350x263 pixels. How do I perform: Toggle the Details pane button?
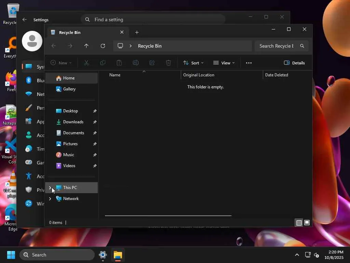pos(294,63)
